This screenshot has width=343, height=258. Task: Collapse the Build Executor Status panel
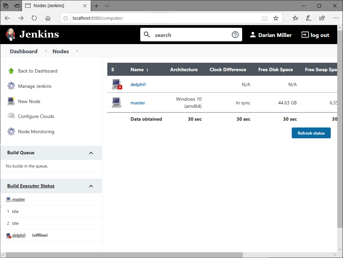91,186
